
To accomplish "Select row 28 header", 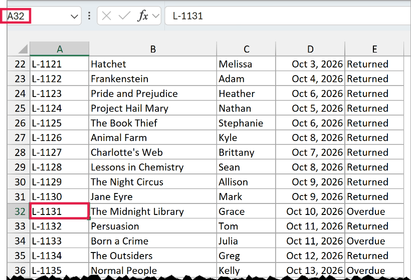I will [x=19, y=152].
